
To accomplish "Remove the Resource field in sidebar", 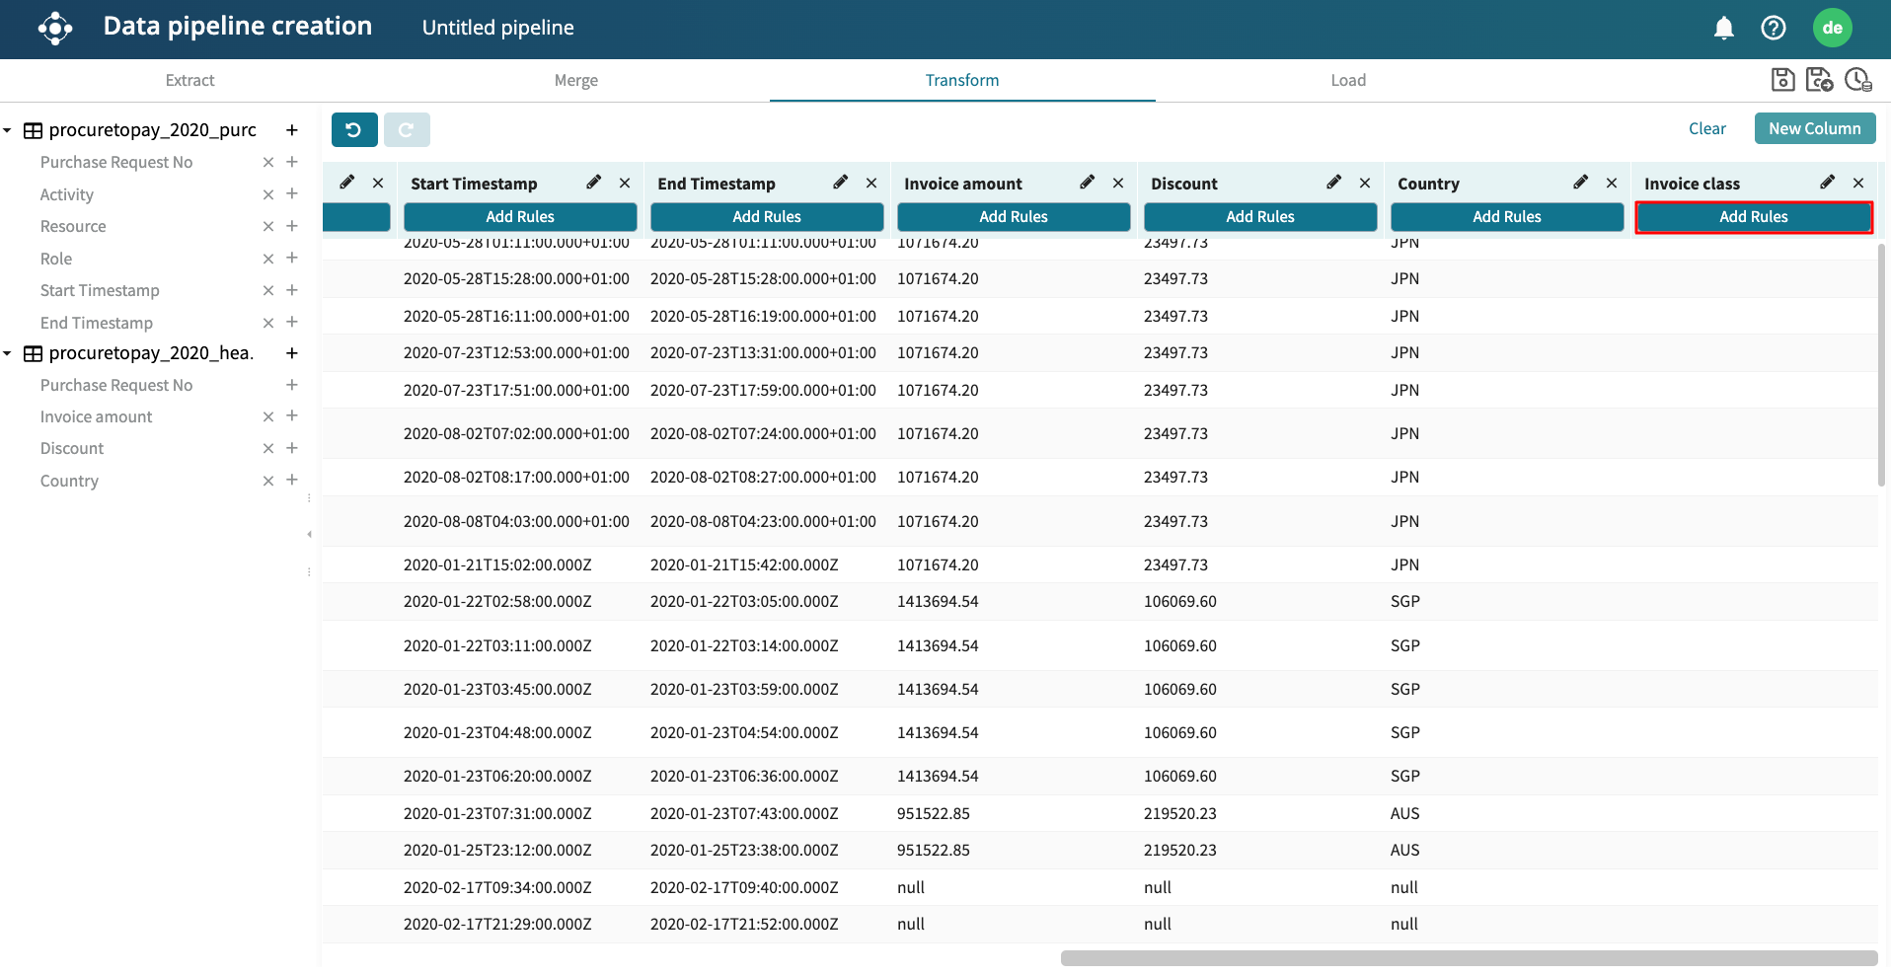I will pos(267,227).
